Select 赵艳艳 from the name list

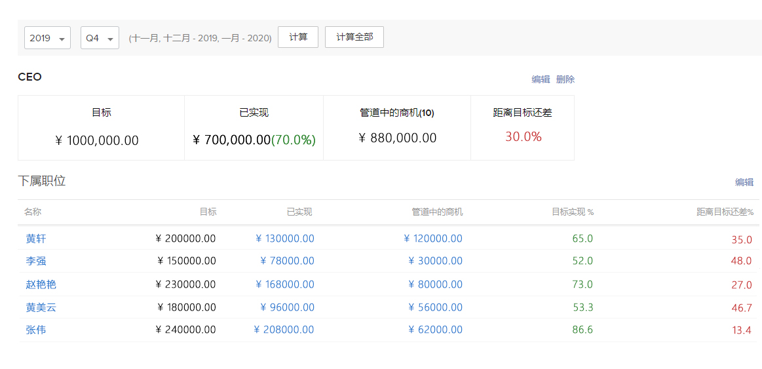[x=41, y=284]
